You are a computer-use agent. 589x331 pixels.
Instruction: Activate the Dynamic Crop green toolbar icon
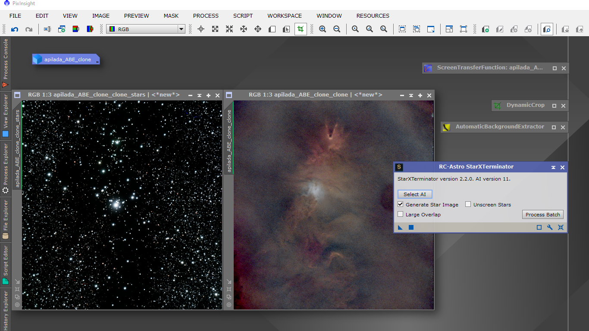pos(301,29)
